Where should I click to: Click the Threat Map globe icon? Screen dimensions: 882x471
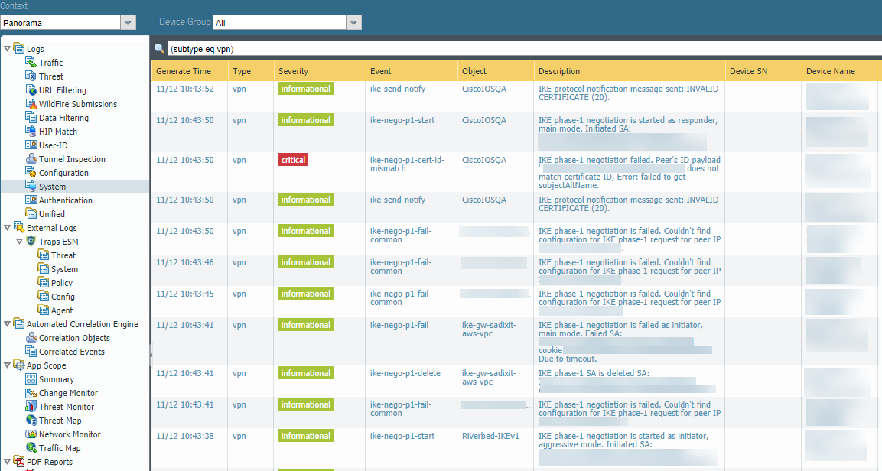click(31, 421)
